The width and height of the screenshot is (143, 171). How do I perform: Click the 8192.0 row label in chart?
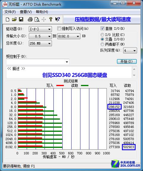pyautogui.click(x=11, y=147)
